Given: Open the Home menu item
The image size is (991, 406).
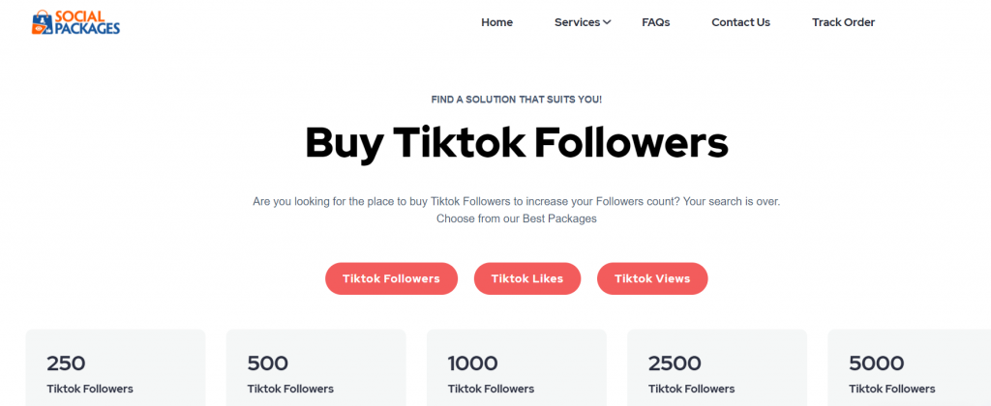Looking at the screenshot, I should [x=496, y=23].
